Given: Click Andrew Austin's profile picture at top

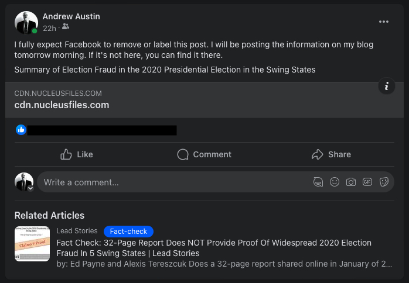Looking at the screenshot, I should 26,22.
